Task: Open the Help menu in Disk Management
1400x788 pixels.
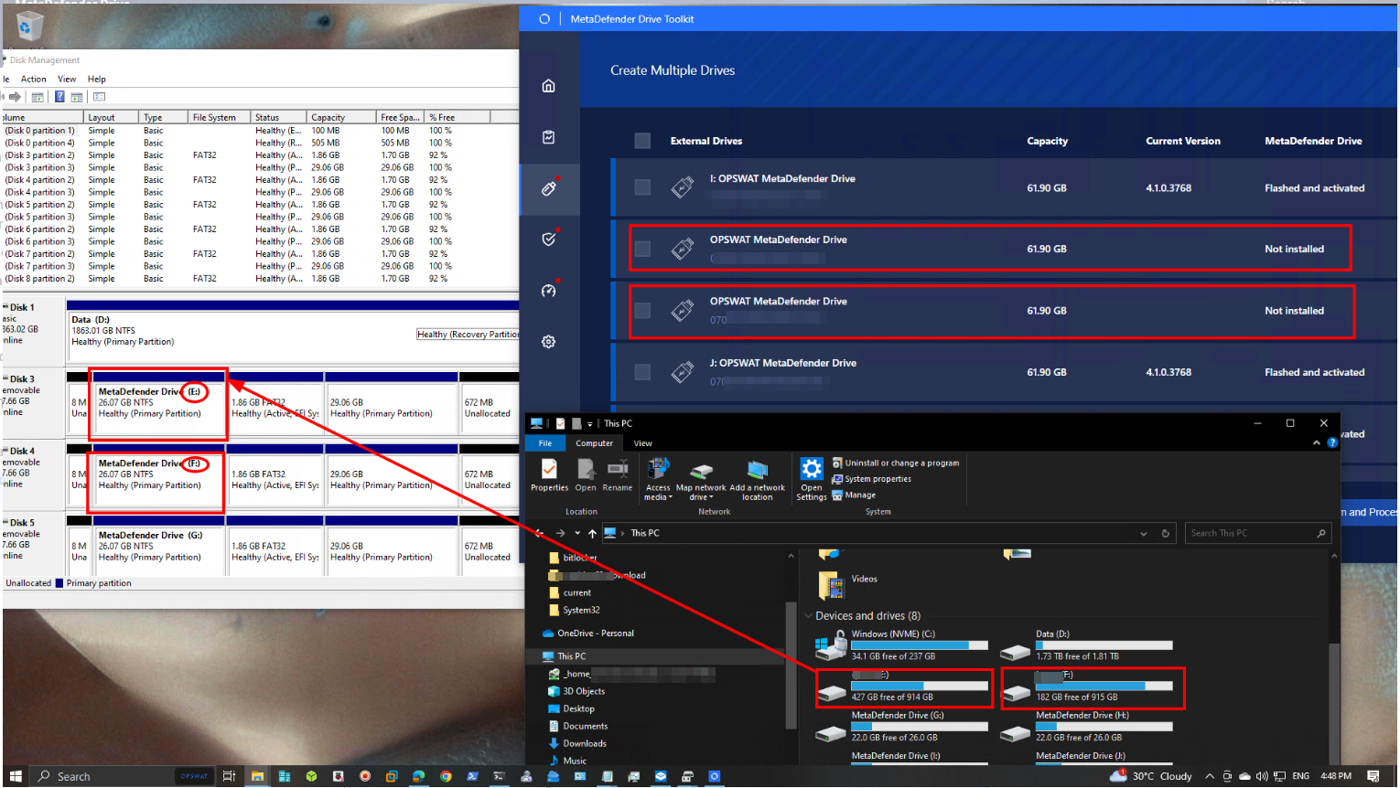Action: [x=96, y=80]
